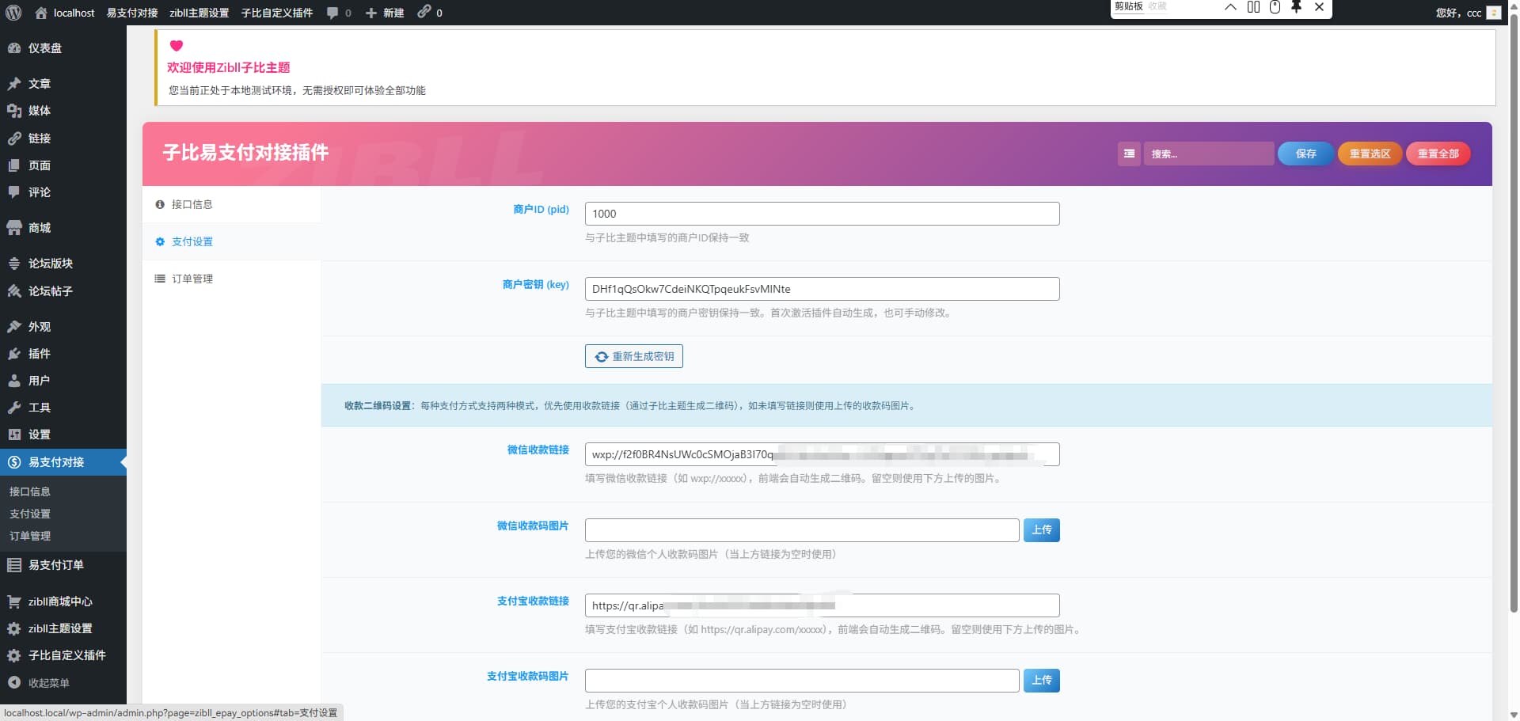The width and height of the screenshot is (1520, 721).
Task: Click the 欢迎使用Zibll子比主题 heading link
Action: coord(228,67)
